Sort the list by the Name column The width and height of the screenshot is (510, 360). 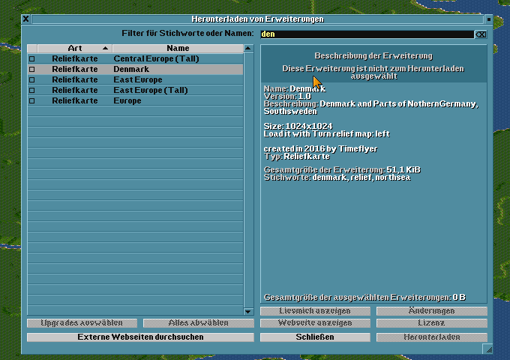pos(178,48)
